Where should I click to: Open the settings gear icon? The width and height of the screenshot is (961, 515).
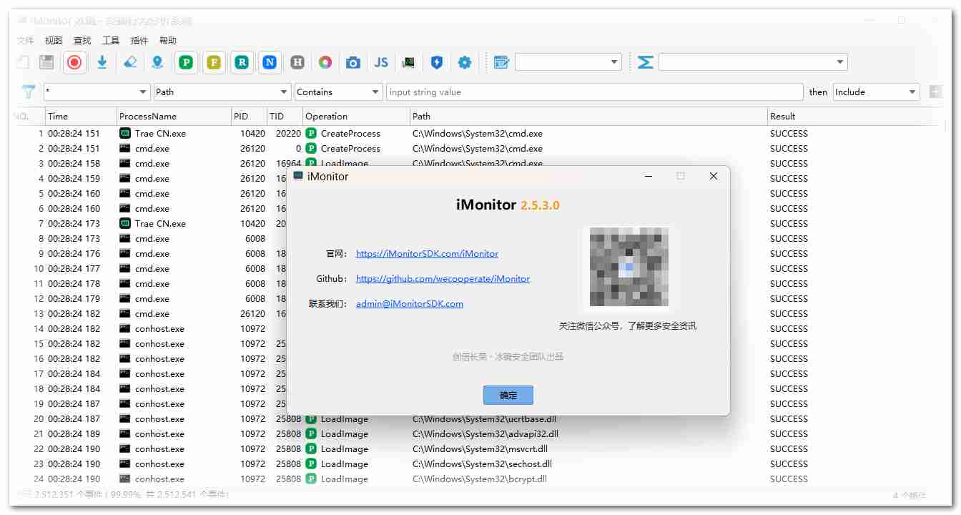point(465,62)
